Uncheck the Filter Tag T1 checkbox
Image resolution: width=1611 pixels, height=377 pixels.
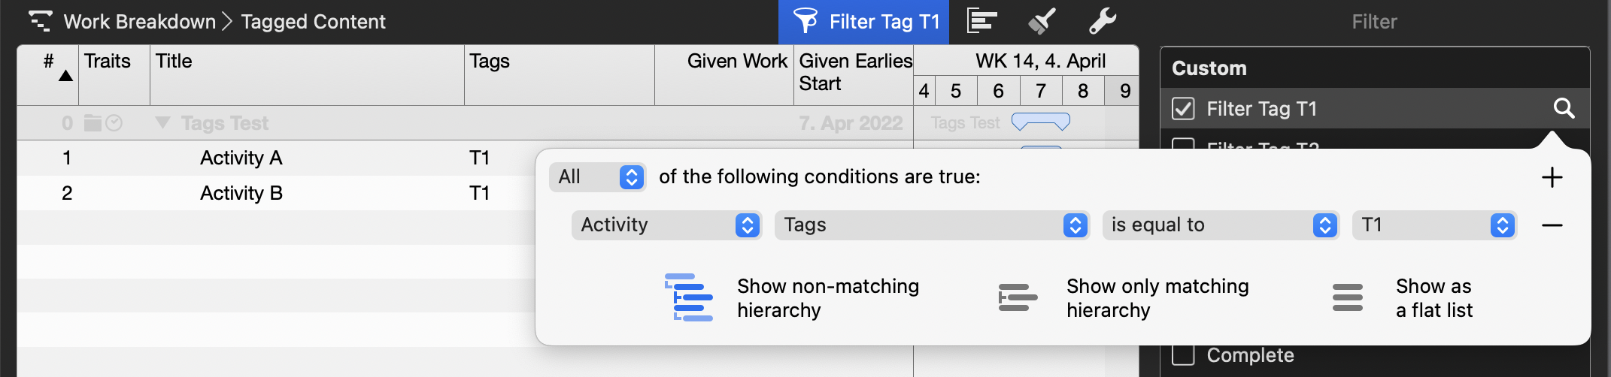click(1183, 109)
